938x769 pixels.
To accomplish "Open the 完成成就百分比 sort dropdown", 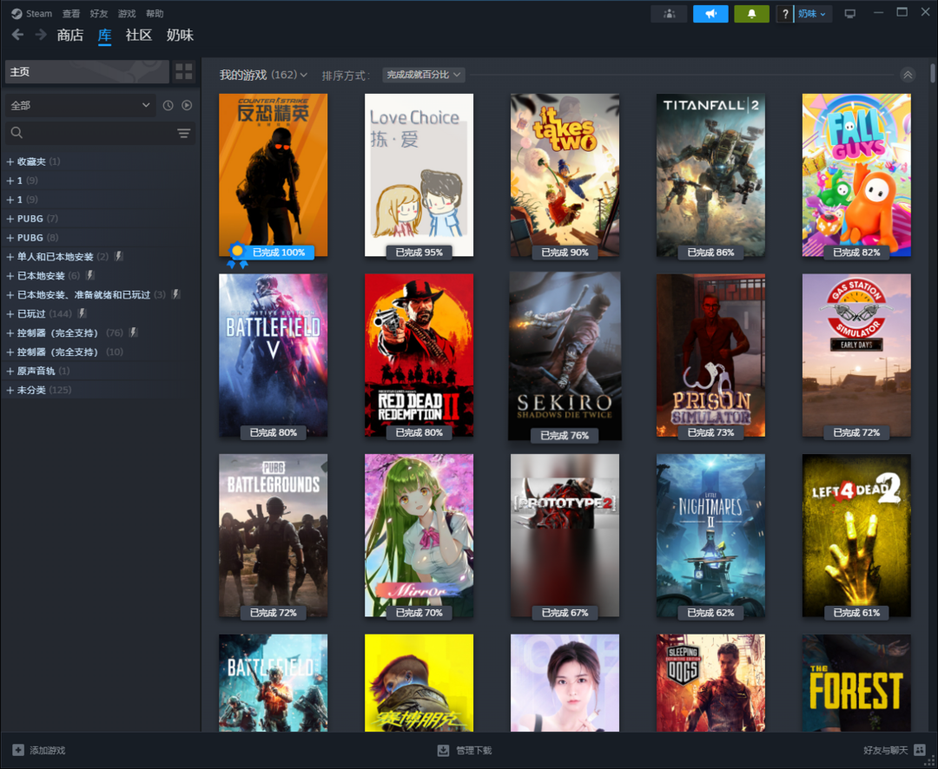I will 424,76.
